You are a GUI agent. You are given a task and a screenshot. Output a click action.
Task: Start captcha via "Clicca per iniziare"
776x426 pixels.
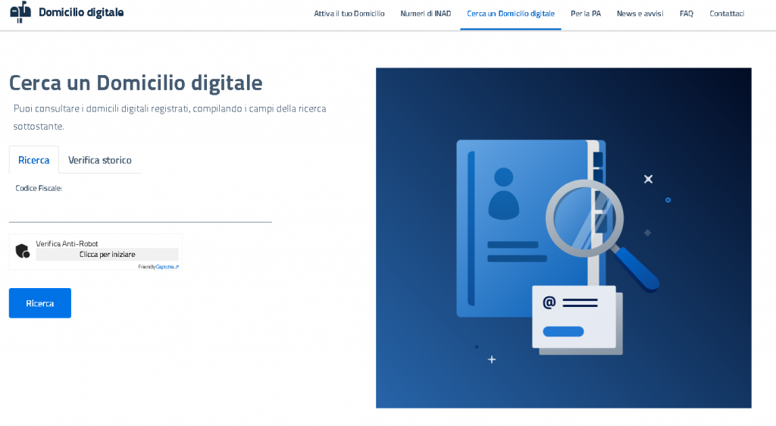click(x=107, y=255)
